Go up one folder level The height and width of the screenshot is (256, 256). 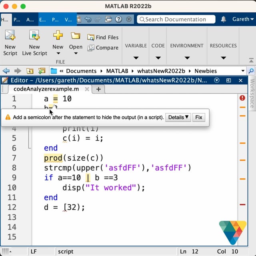pyautogui.click(x=30, y=71)
